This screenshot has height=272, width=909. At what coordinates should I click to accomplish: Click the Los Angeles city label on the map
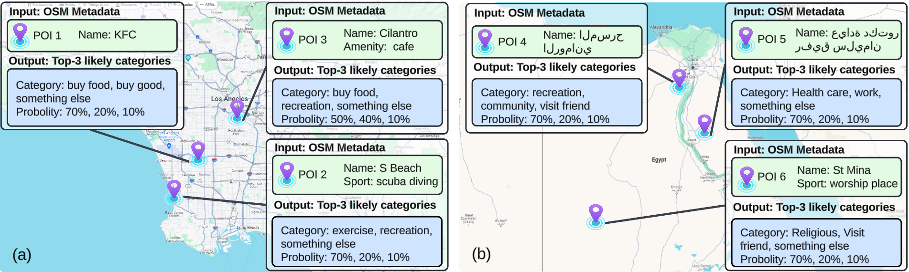point(229,99)
